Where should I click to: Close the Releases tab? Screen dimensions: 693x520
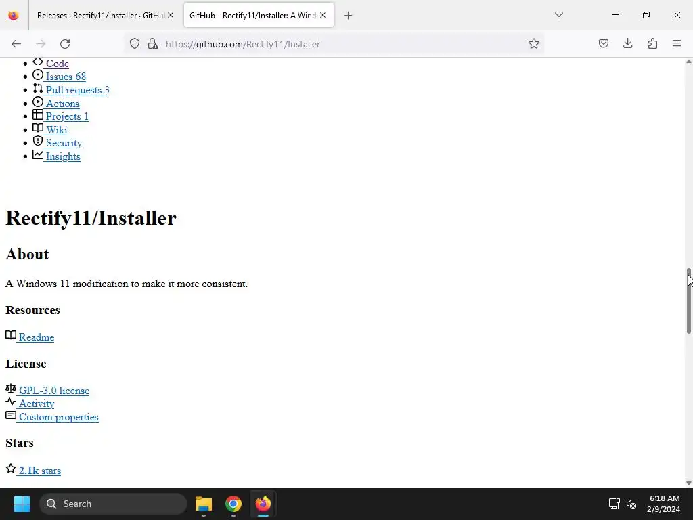point(171,16)
